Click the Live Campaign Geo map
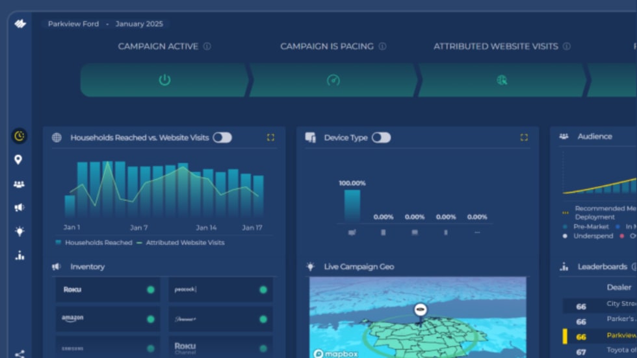Image resolution: width=637 pixels, height=358 pixels. coord(417,317)
